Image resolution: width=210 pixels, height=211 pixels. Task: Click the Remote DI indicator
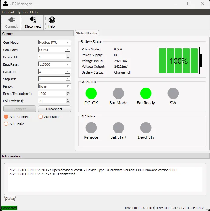point(91,128)
